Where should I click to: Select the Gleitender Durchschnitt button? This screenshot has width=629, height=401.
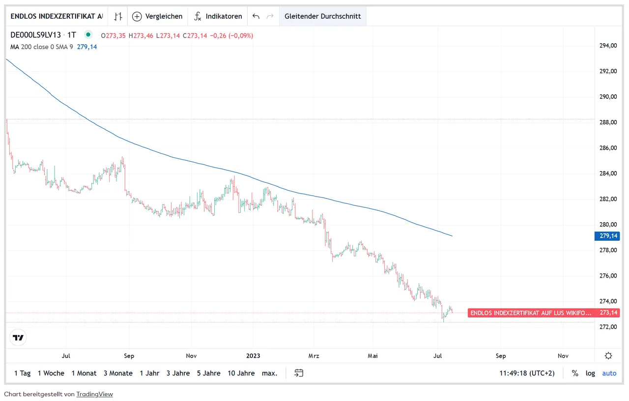323,16
